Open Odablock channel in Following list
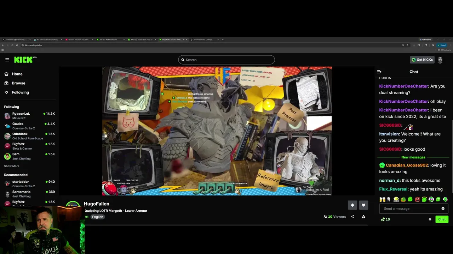This screenshot has height=254, width=453. click(29, 136)
